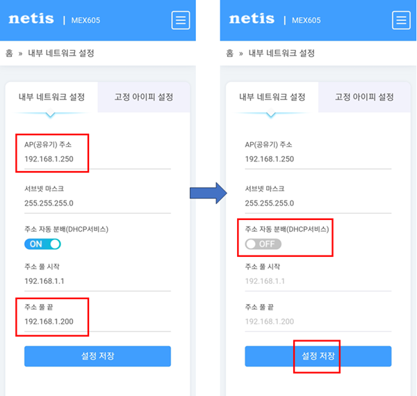The width and height of the screenshot is (417, 396).
Task: Go to 홈 breadcrumb link in left panel
Action: tap(9, 54)
